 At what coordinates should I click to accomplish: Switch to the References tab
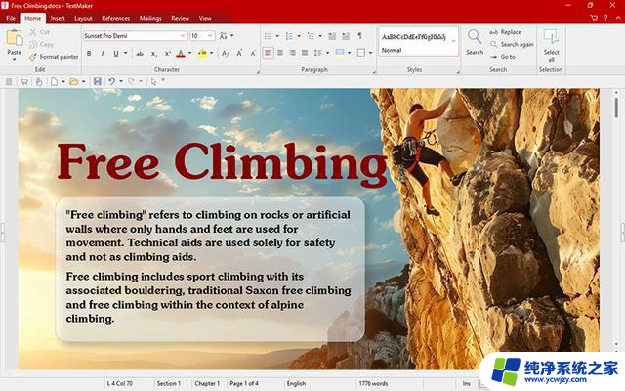click(x=115, y=18)
